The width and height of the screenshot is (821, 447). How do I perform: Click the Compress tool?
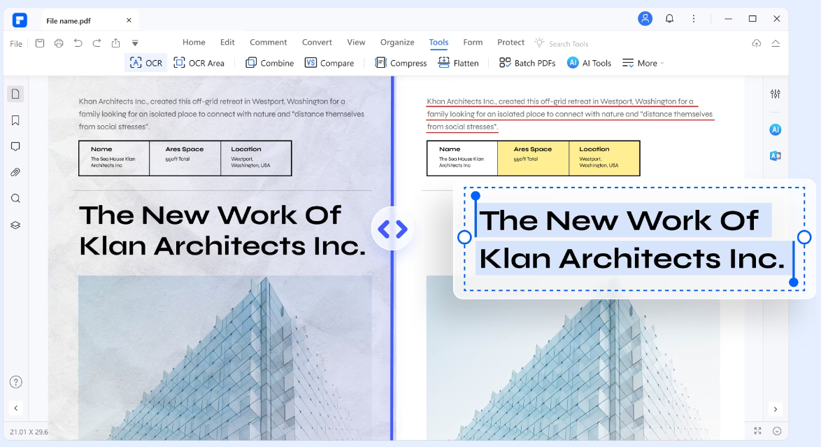point(401,63)
